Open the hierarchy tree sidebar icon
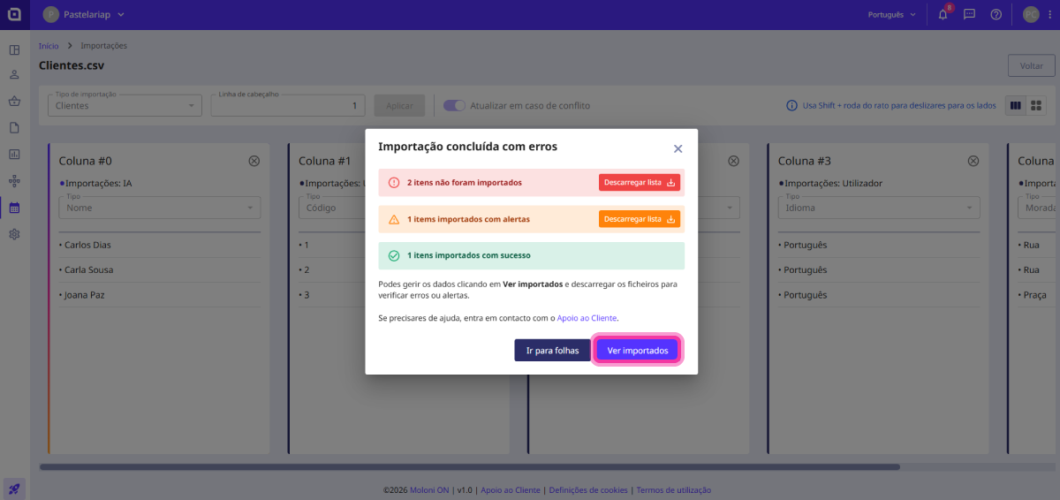The height and width of the screenshot is (500, 1060). (x=14, y=180)
